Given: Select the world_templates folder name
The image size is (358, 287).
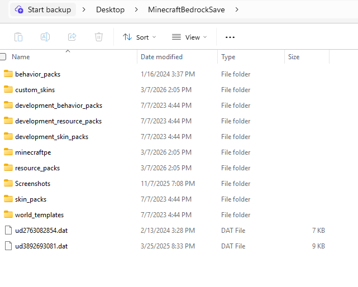Looking at the screenshot, I should pyautogui.click(x=40, y=215).
